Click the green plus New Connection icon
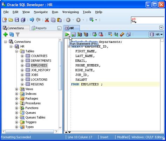This screenshot has height=141, width=166. coord(5,34)
